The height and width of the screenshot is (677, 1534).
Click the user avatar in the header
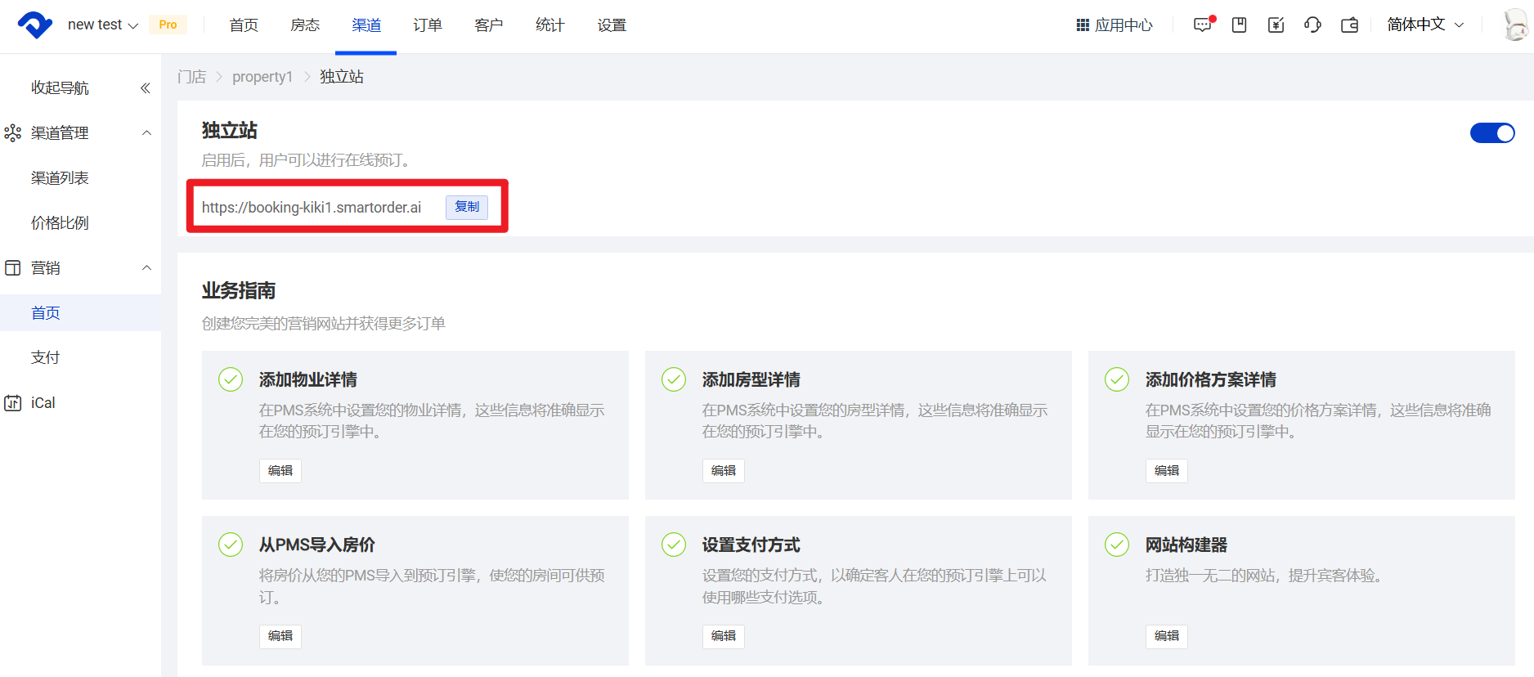[x=1517, y=25]
